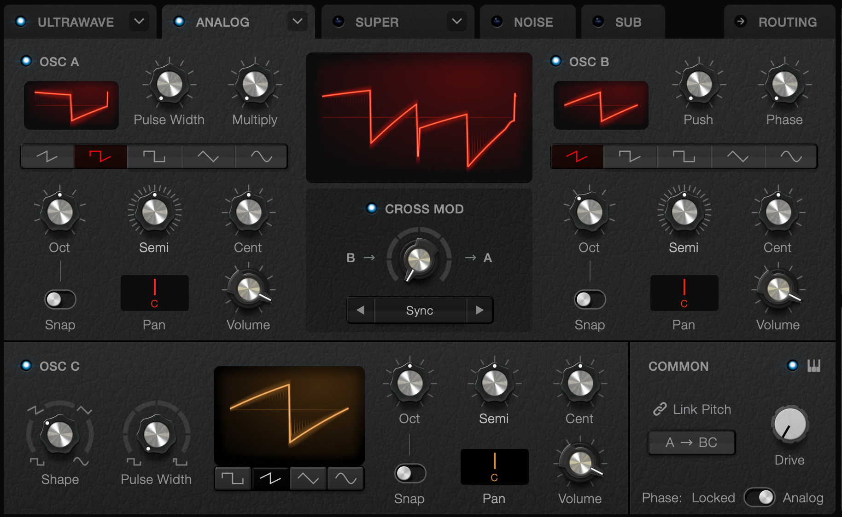Switch to the Sub tab
842x517 pixels.
tap(628, 22)
